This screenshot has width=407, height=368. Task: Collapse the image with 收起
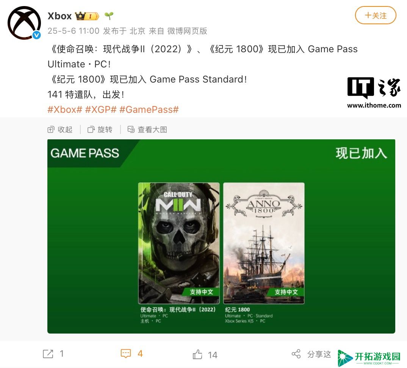pos(60,129)
